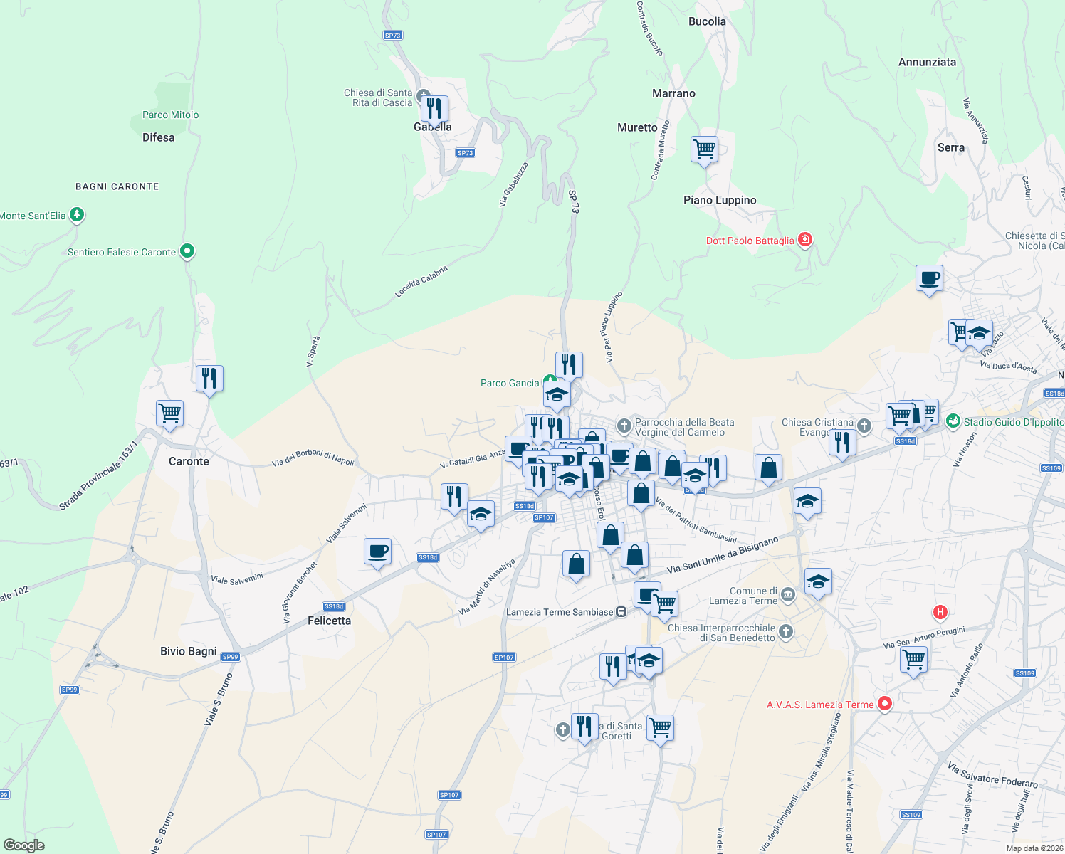The height and width of the screenshot is (854, 1065).
Task: Click the SP73 road label near Gabella
Action: [x=466, y=152]
